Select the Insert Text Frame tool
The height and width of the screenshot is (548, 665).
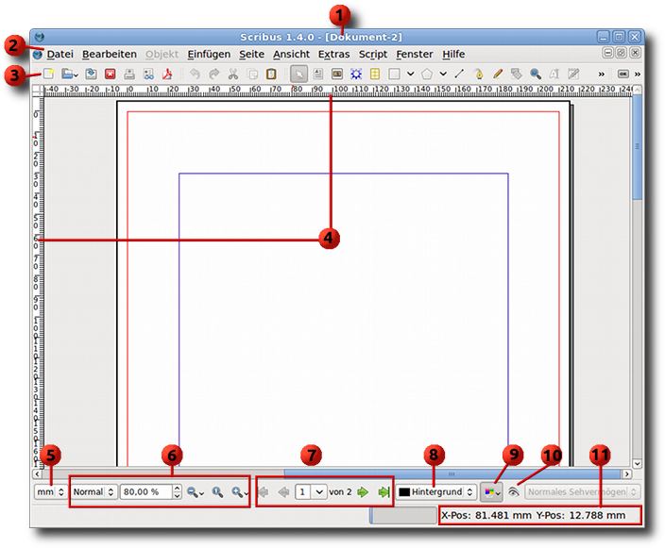(318, 75)
